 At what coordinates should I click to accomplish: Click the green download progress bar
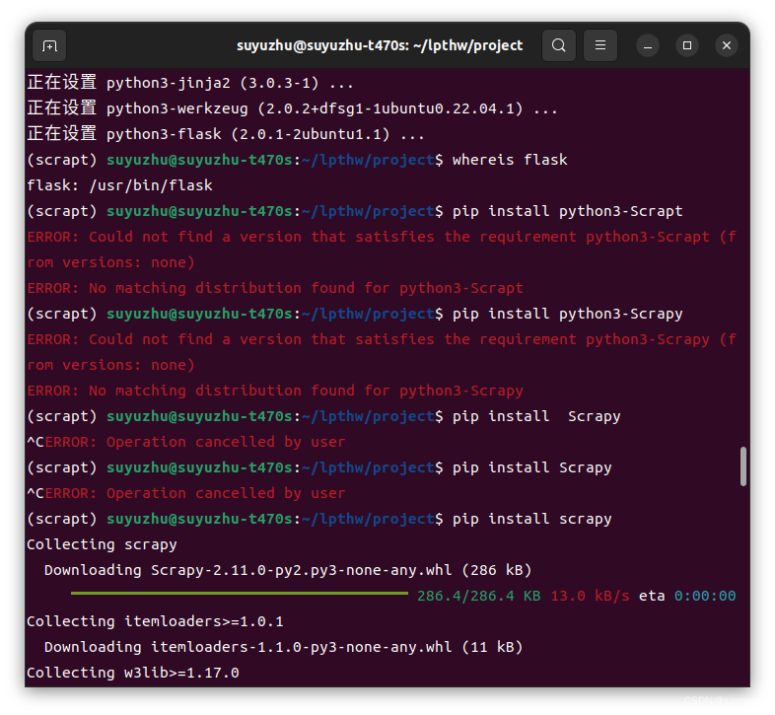[x=240, y=593]
